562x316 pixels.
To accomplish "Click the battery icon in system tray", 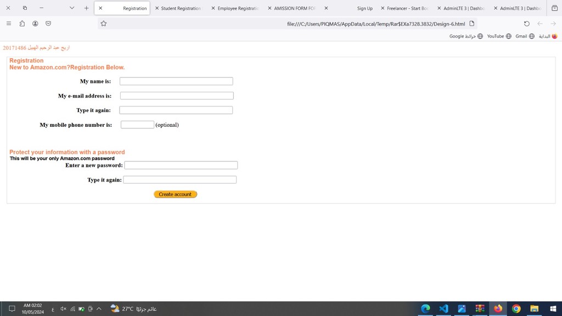I will click(x=82, y=309).
